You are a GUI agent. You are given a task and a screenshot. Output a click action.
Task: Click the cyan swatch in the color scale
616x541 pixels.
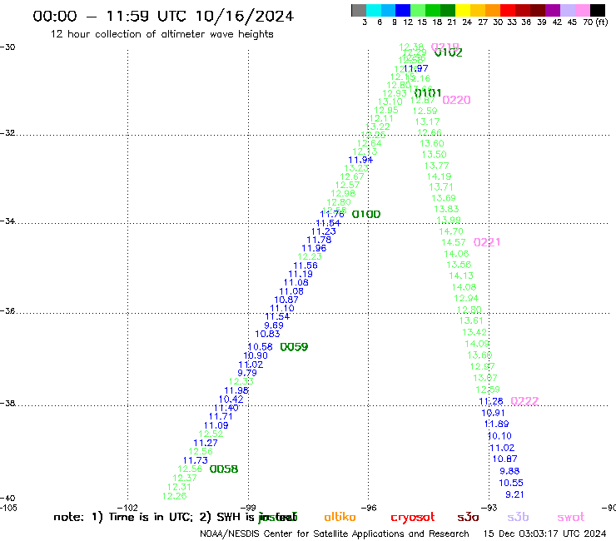[x=373, y=10]
